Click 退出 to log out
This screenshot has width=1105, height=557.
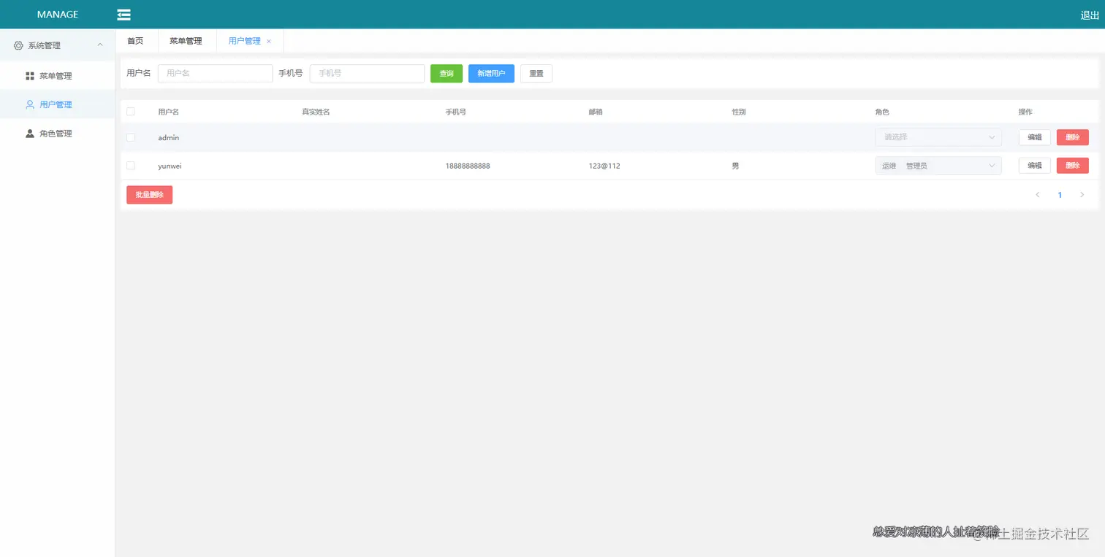(x=1090, y=15)
